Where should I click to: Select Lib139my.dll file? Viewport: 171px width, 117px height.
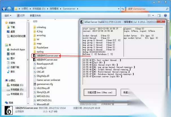tap(41, 88)
